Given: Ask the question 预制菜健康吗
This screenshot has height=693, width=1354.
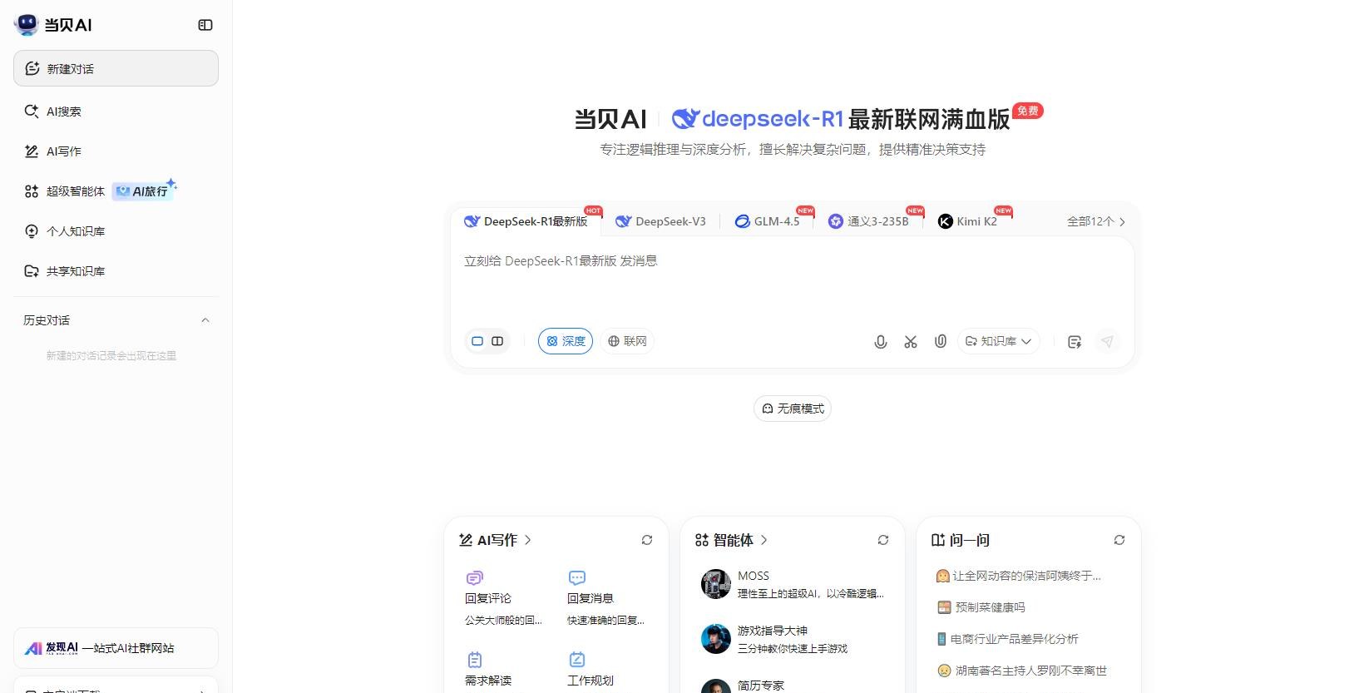Looking at the screenshot, I should (x=981, y=607).
